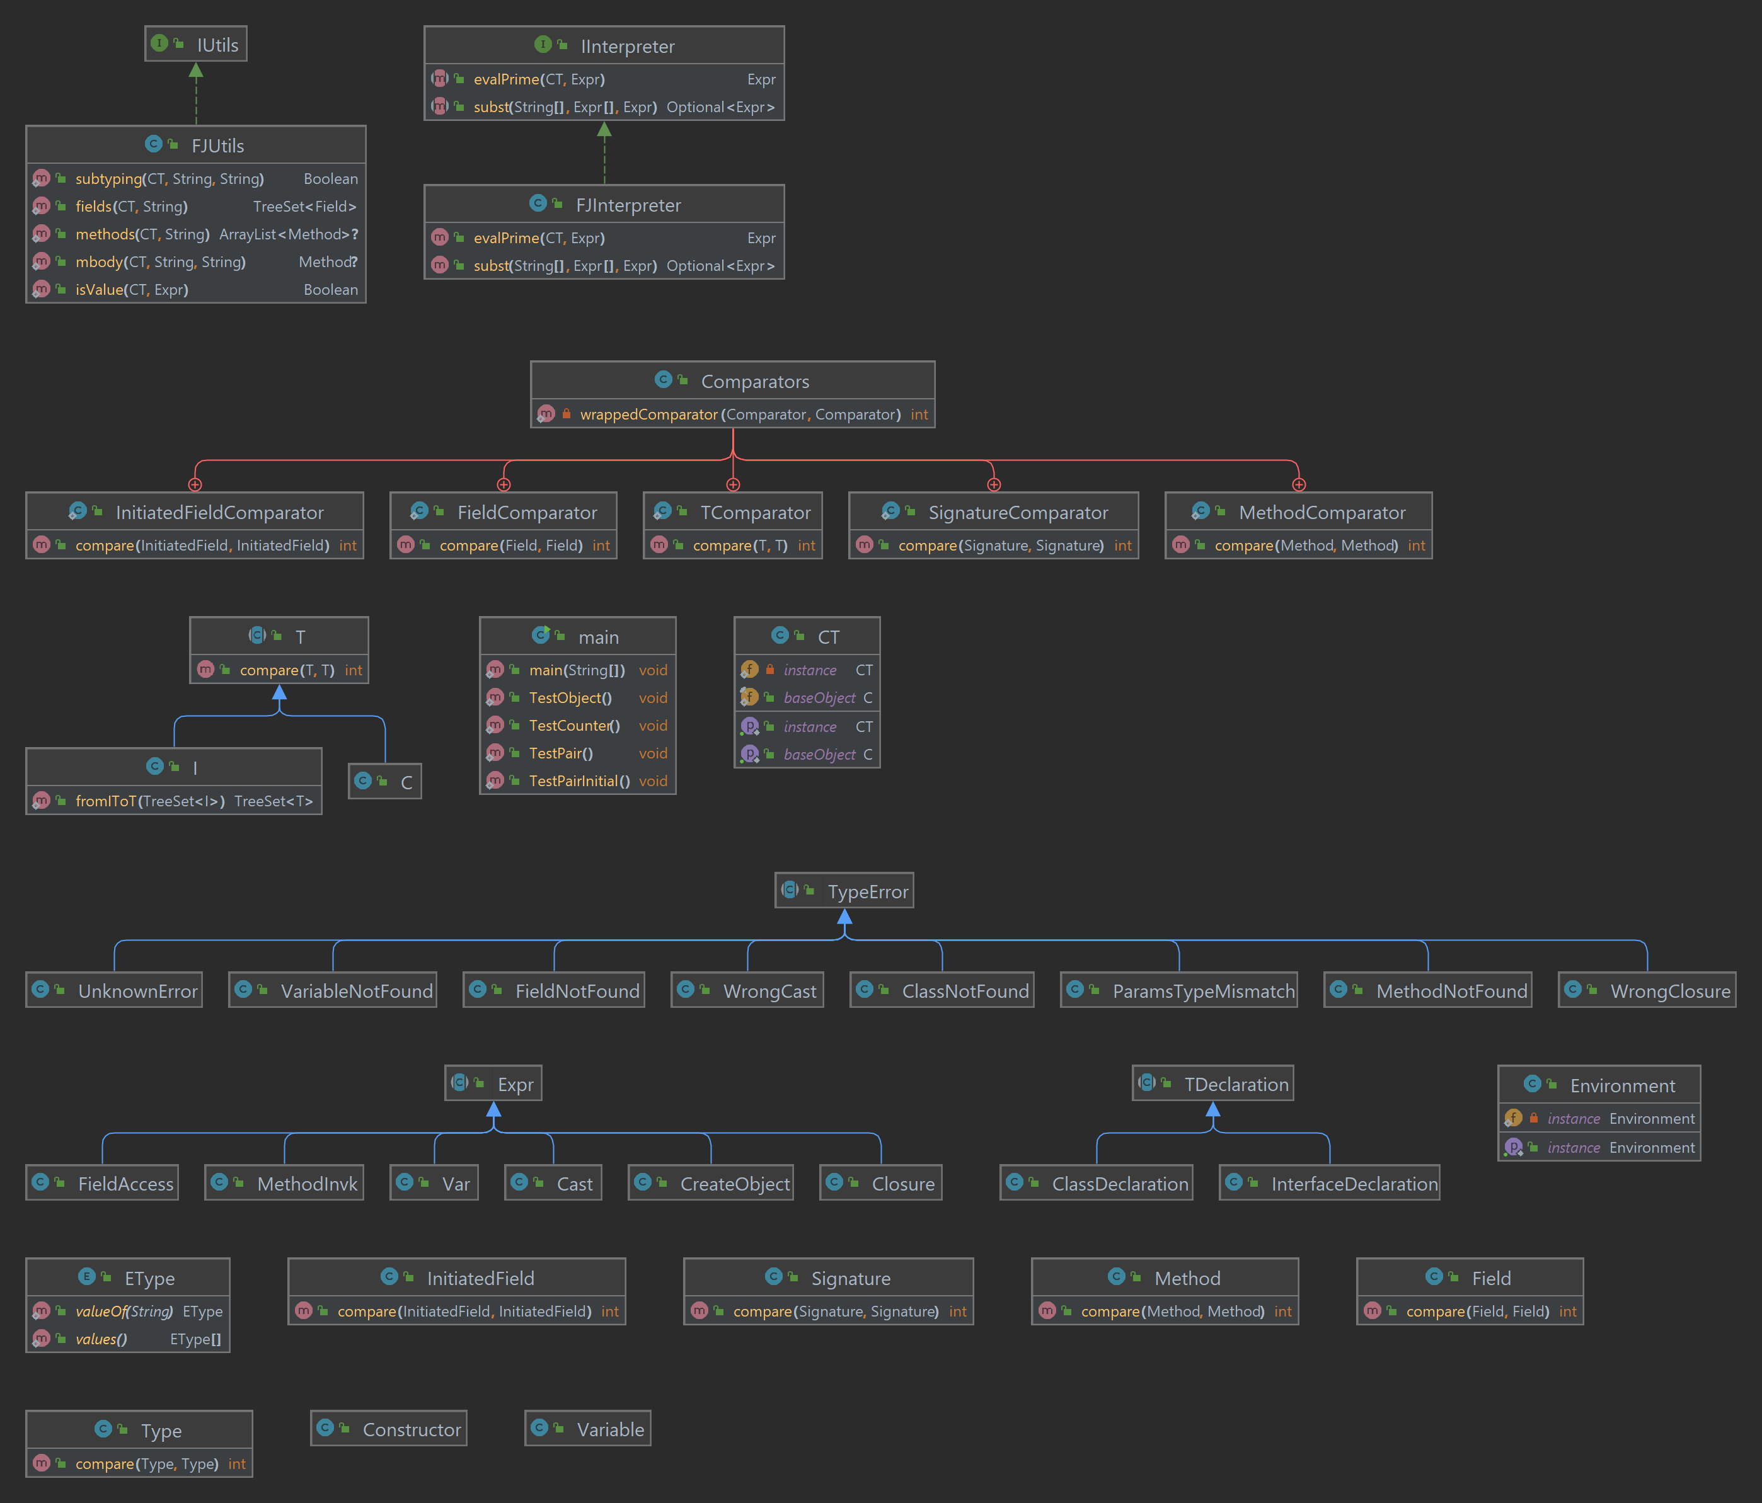Select the C class node under T
The width and height of the screenshot is (1762, 1503).
pos(385,781)
